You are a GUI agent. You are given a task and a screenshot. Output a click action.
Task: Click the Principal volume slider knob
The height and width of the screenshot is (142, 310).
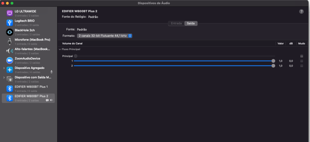(75, 56)
